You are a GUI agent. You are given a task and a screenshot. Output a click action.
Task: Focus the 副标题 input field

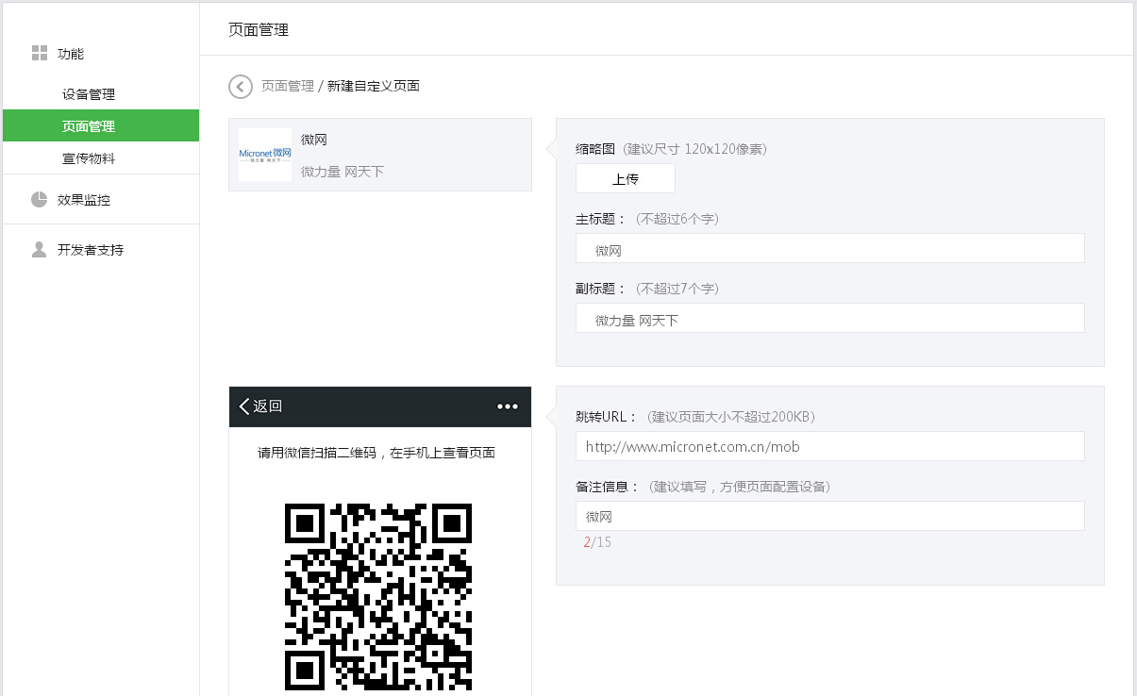coord(830,318)
